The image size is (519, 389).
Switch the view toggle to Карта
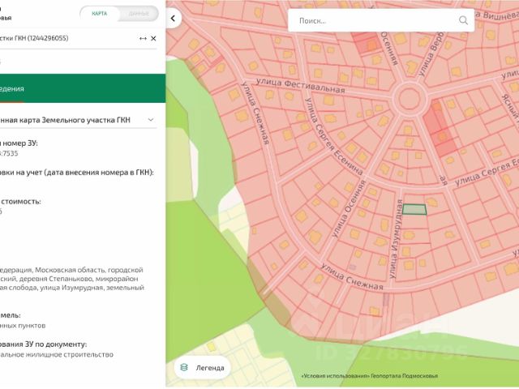coord(99,14)
